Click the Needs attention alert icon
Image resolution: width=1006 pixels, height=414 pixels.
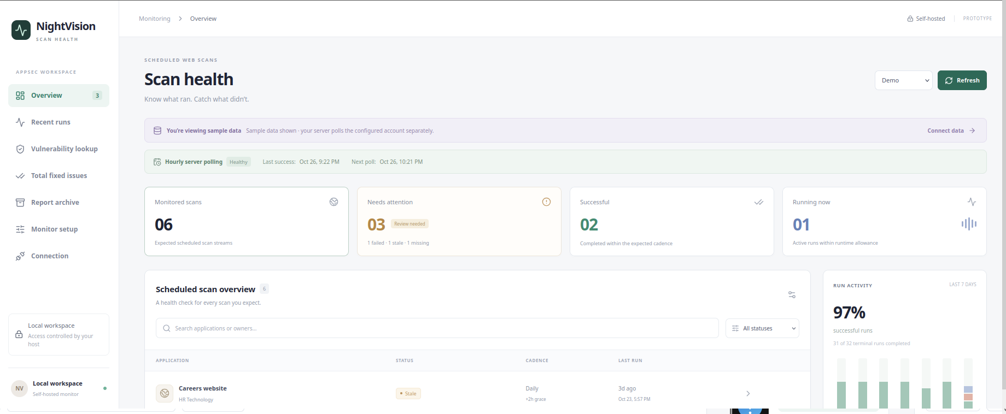[x=546, y=202]
